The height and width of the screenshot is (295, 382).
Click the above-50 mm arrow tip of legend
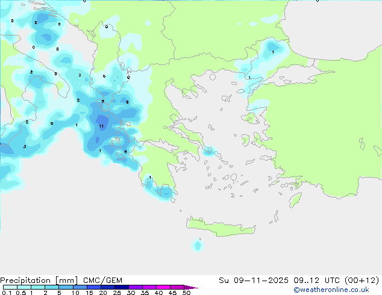coord(191,287)
